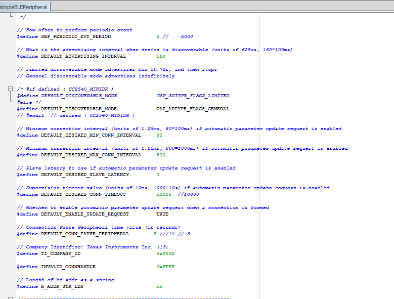Click the value 5 of SBP_PERIODIC_EVT_PERIOD

pyautogui.click(x=158, y=36)
